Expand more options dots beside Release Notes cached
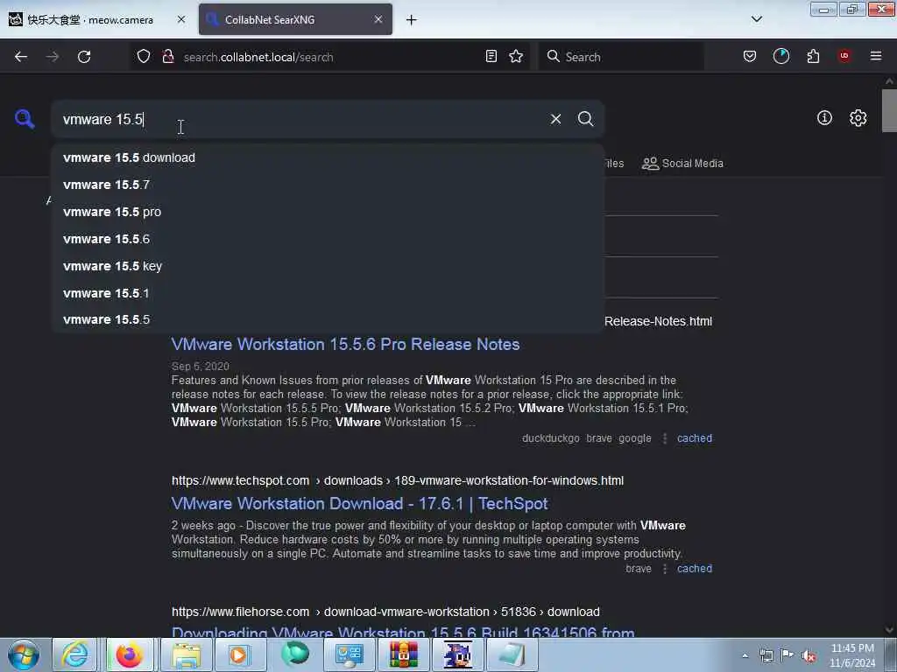897x672 pixels. pyautogui.click(x=665, y=438)
